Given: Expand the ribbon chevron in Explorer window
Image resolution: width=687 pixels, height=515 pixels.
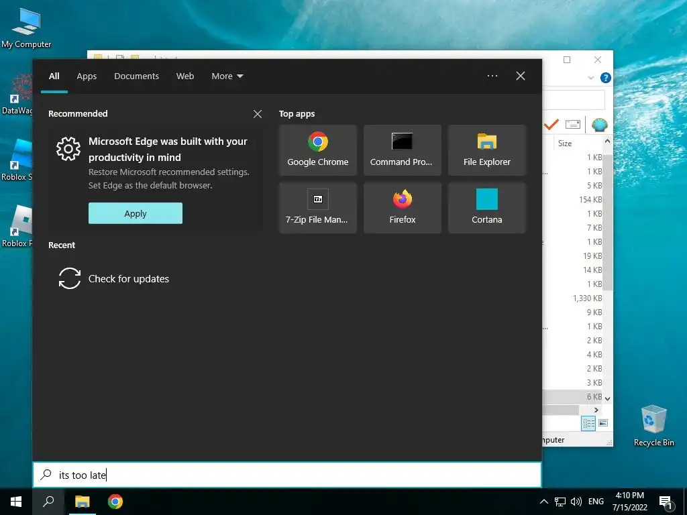Looking at the screenshot, I should click(590, 78).
